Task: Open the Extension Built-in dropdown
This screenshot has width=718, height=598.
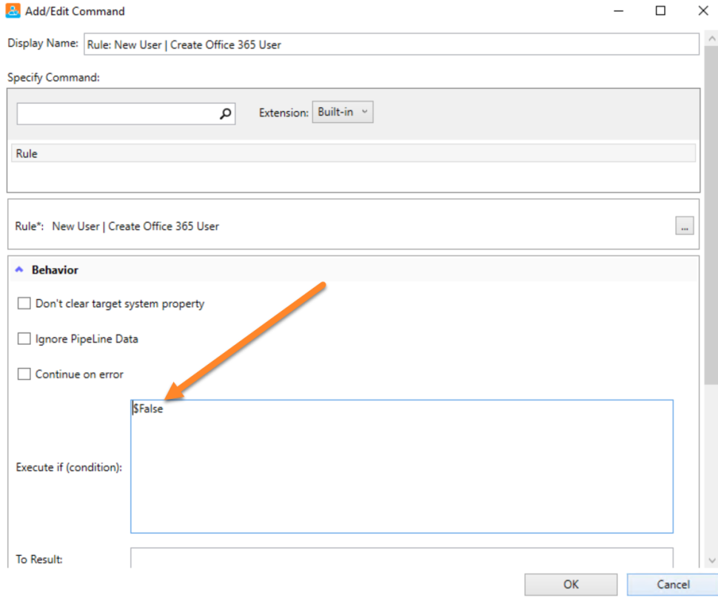Action: 343,112
